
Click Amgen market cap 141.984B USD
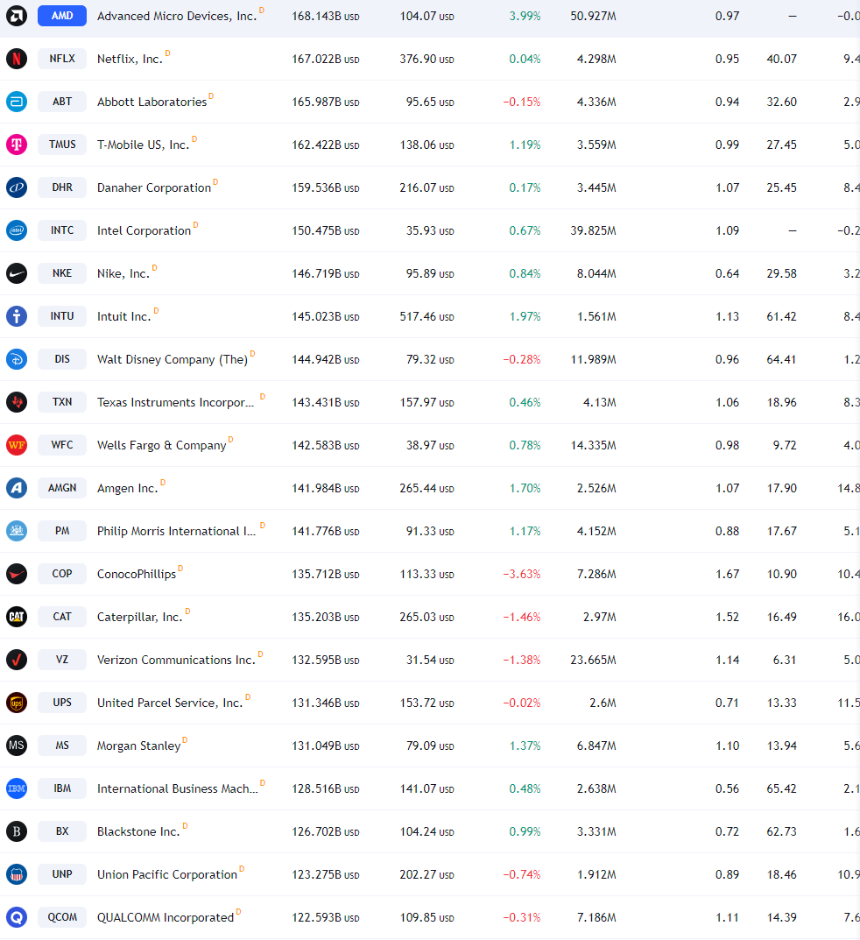point(326,489)
